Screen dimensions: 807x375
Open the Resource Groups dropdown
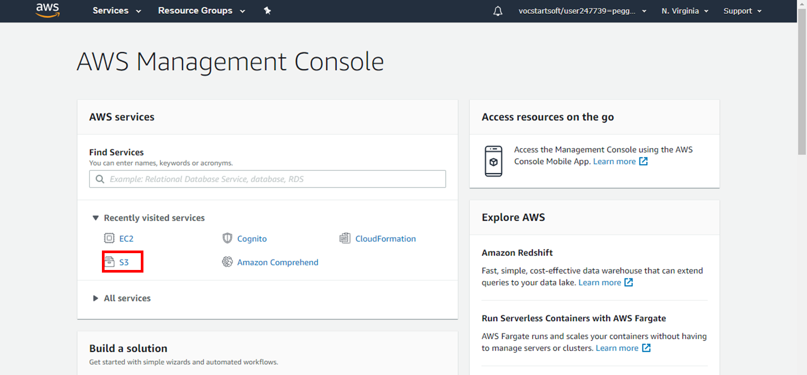coord(201,11)
